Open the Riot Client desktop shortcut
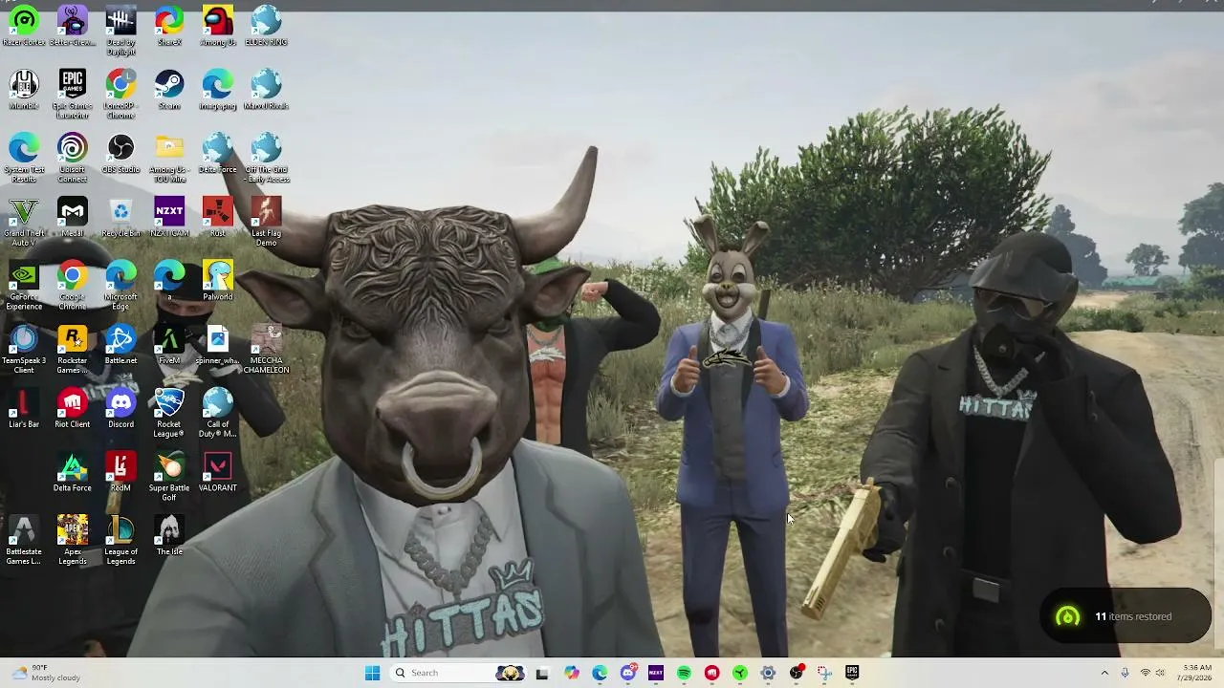1224x688 pixels. click(x=73, y=408)
